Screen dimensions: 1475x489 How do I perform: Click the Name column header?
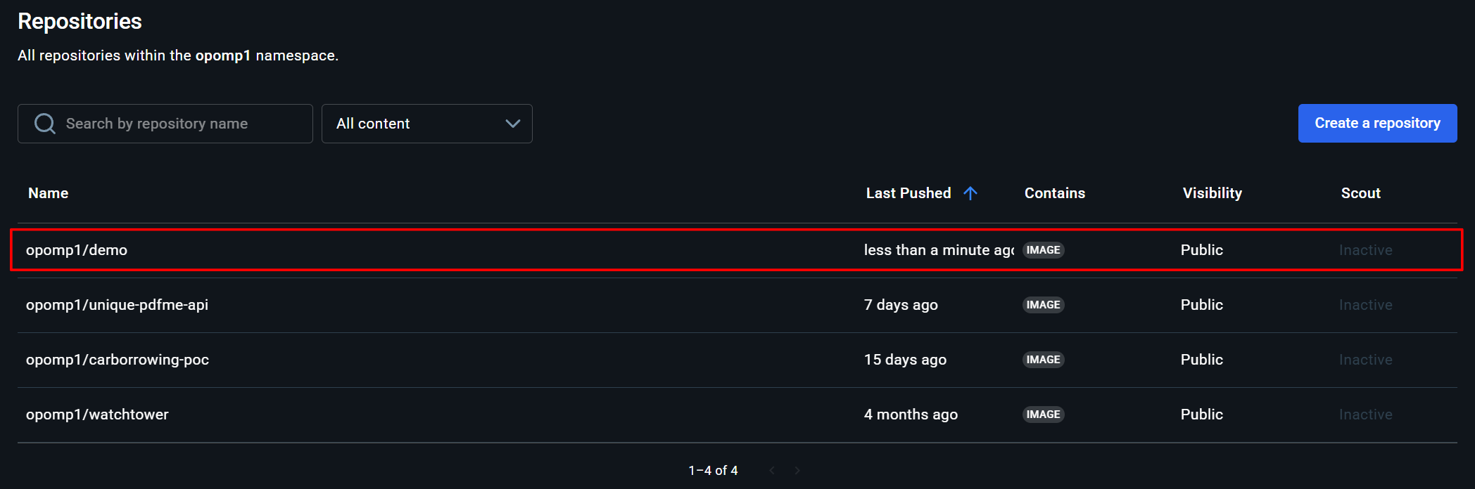click(48, 193)
